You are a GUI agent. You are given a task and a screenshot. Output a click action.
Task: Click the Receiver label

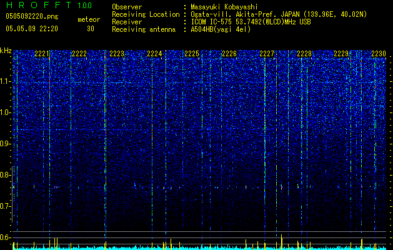pyautogui.click(x=127, y=22)
